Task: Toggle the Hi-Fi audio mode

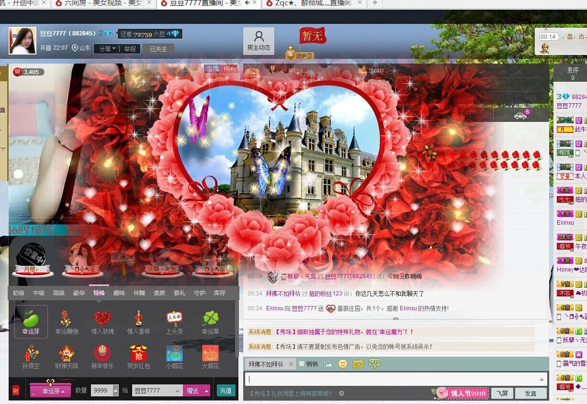Action: [x=229, y=69]
